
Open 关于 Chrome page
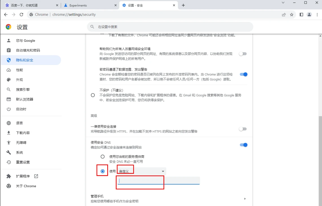point(31,186)
